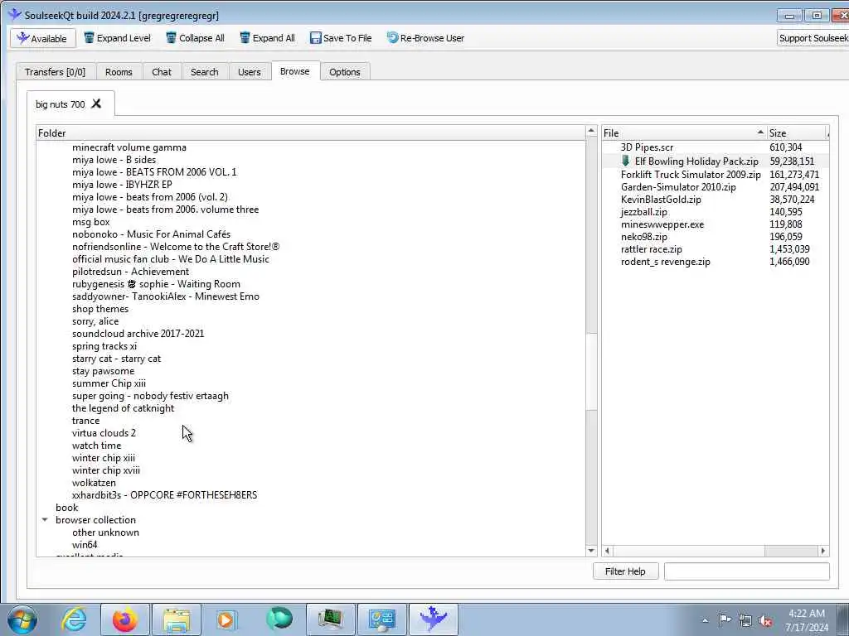849x636 pixels.
Task: Open Windows Explorer folder taskbar icon
Action: pos(177,619)
